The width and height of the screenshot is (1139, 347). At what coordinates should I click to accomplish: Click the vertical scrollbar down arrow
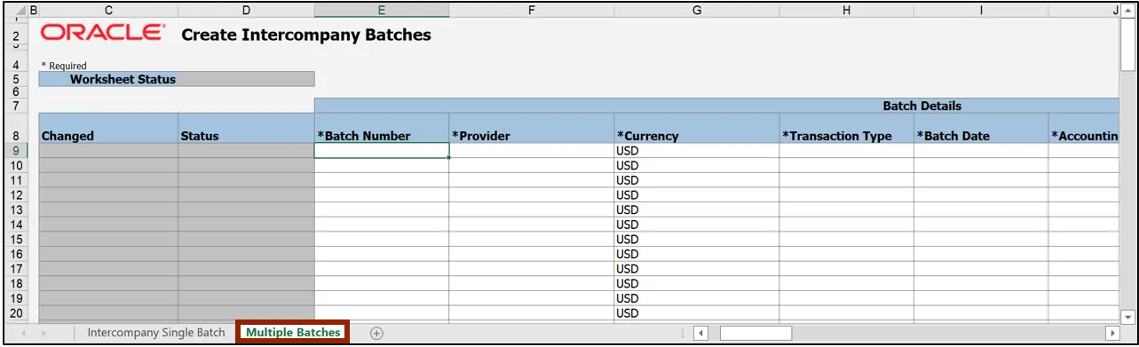tap(1128, 316)
